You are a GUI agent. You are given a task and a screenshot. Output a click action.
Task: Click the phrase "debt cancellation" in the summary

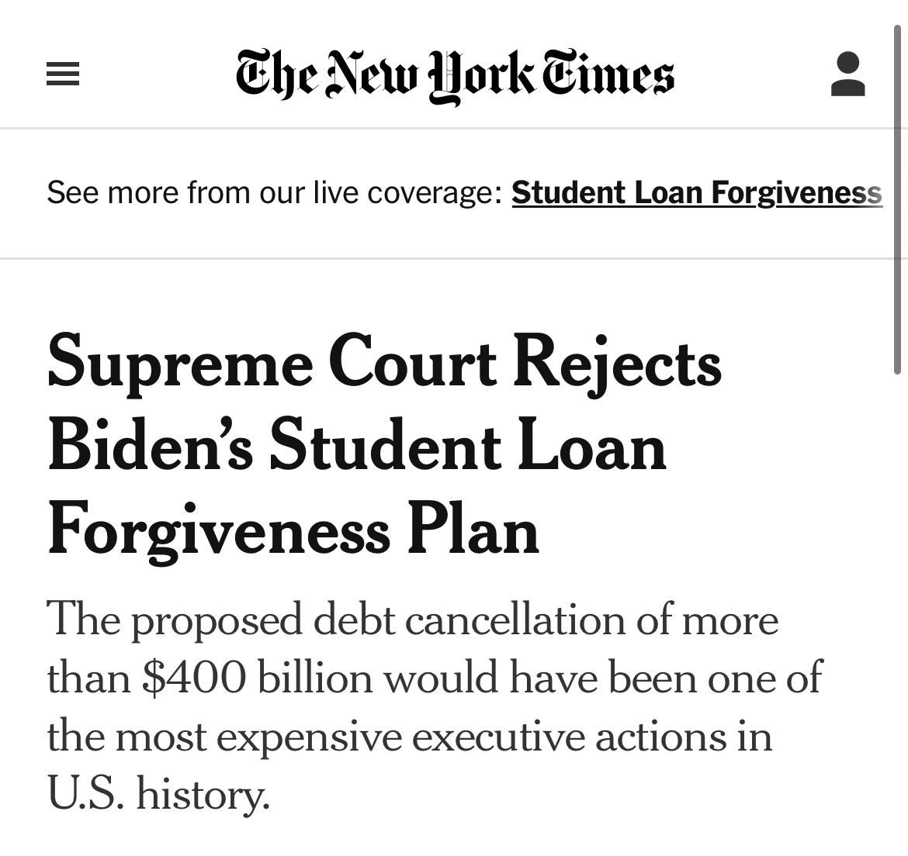(470, 620)
